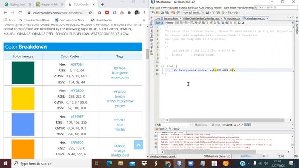Open Find field history dropdown
The image size is (299, 168).
coord(190,125)
